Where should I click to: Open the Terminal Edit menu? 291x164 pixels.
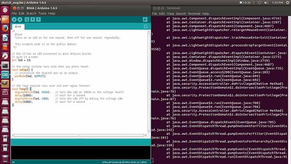[162, 14]
